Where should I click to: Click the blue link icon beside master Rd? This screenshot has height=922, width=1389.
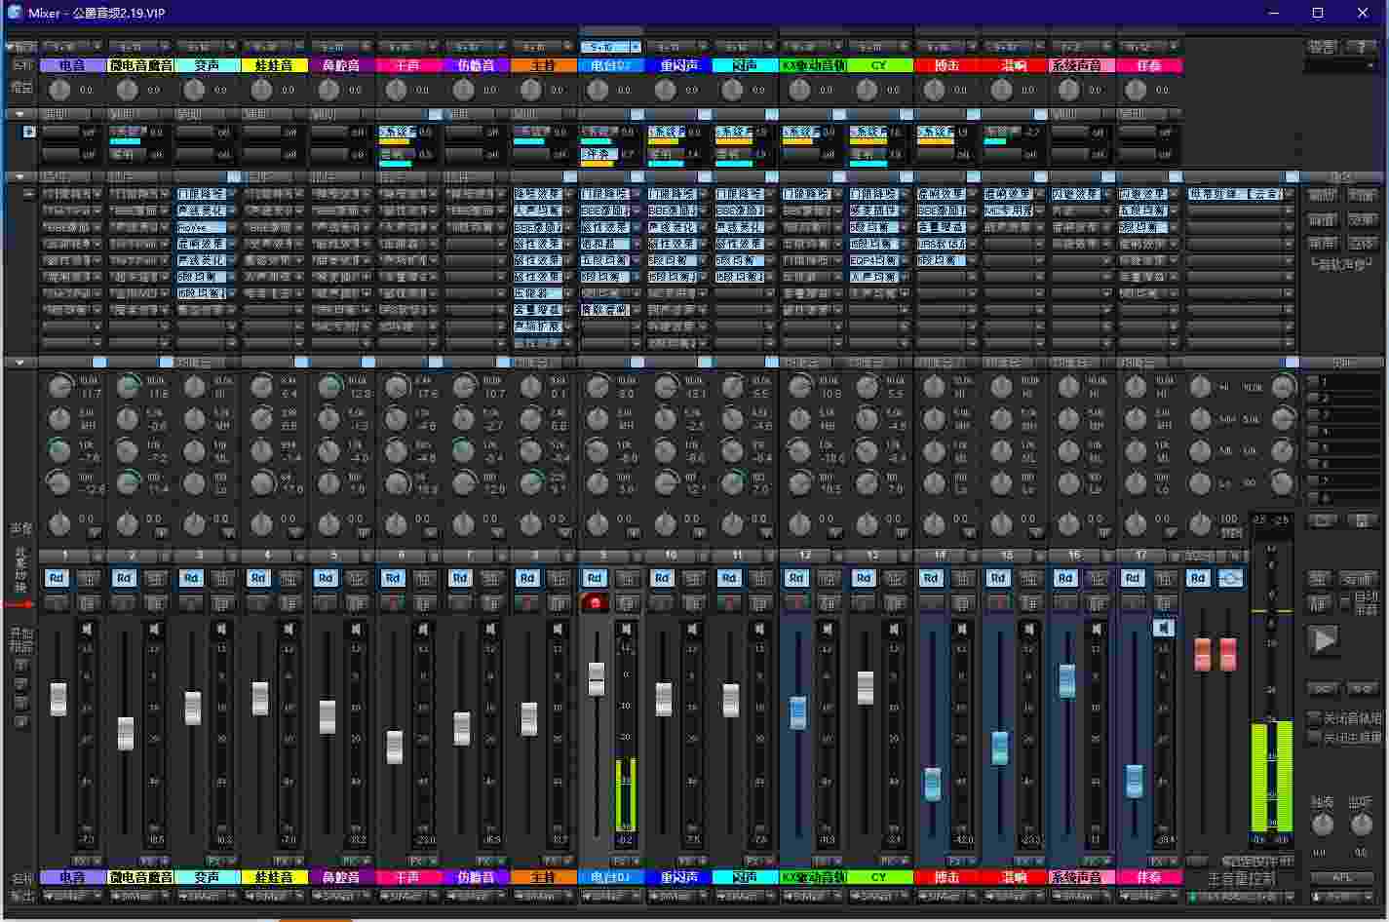(x=1230, y=578)
